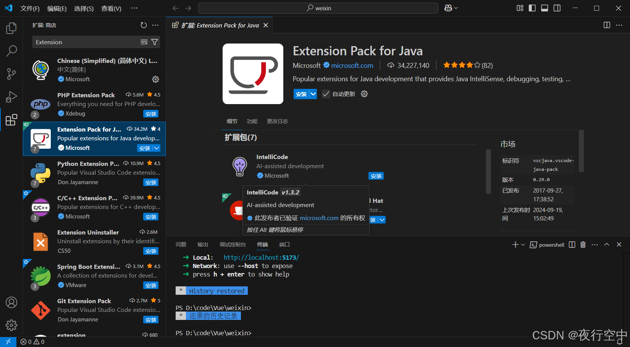This screenshot has height=347, width=630.
Task: Open the 编辑(E) menu
Action: point(57,8)
